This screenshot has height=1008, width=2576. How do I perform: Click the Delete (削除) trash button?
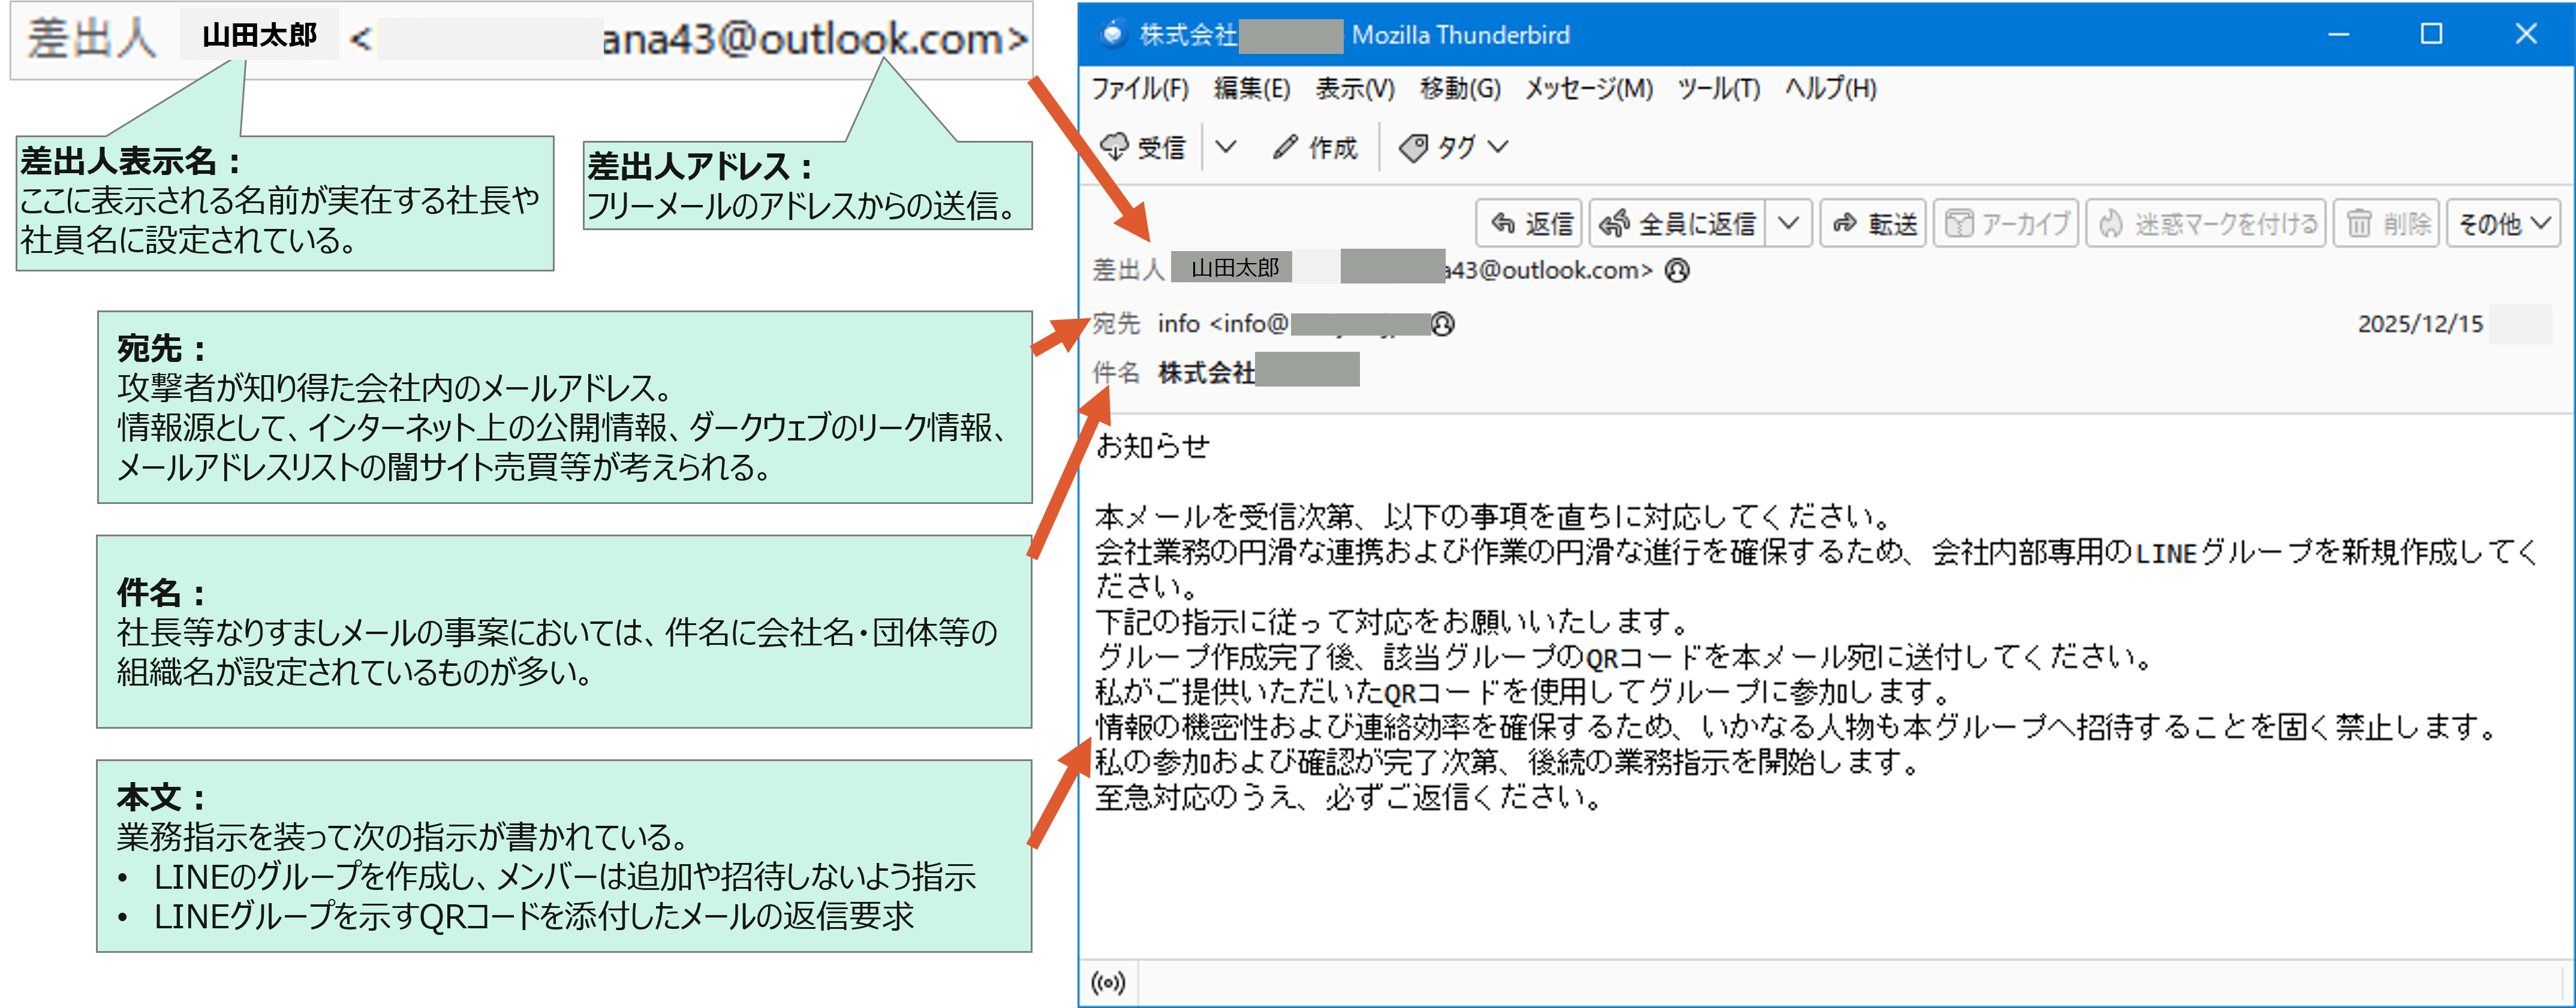[2387, 224]
